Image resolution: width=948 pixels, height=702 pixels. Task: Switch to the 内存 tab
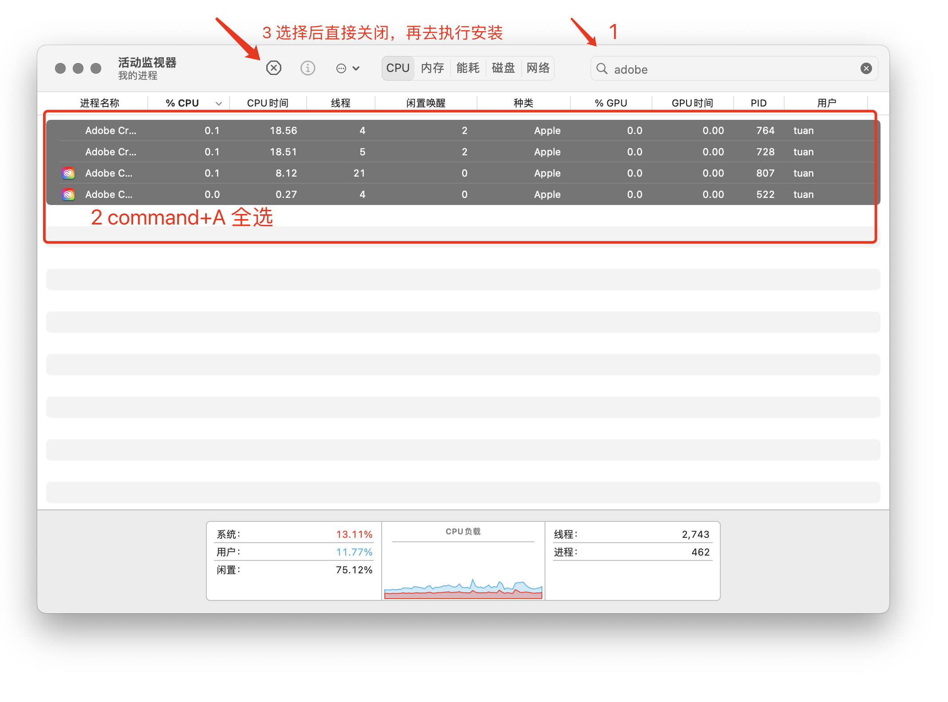(x=432, y=68)
